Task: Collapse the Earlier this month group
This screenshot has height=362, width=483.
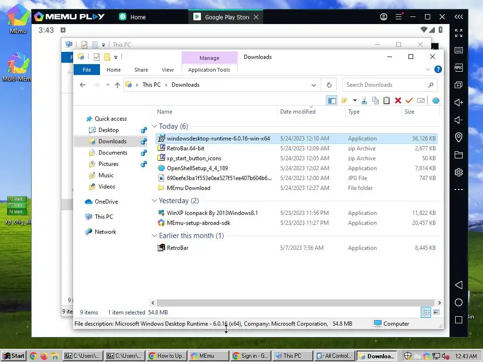Action: [154, 236]
